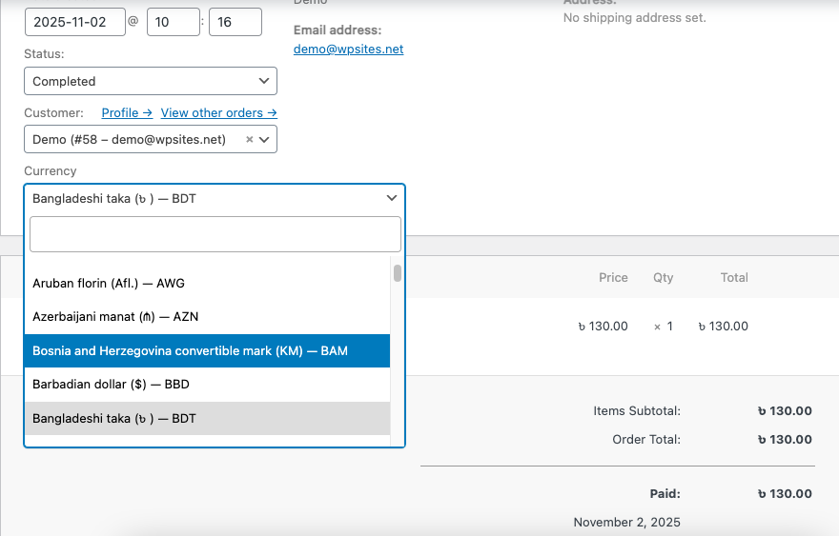Grab the currency list scrollbar thumb
Viewport: 839px width, 536px height.
point(397,273)
